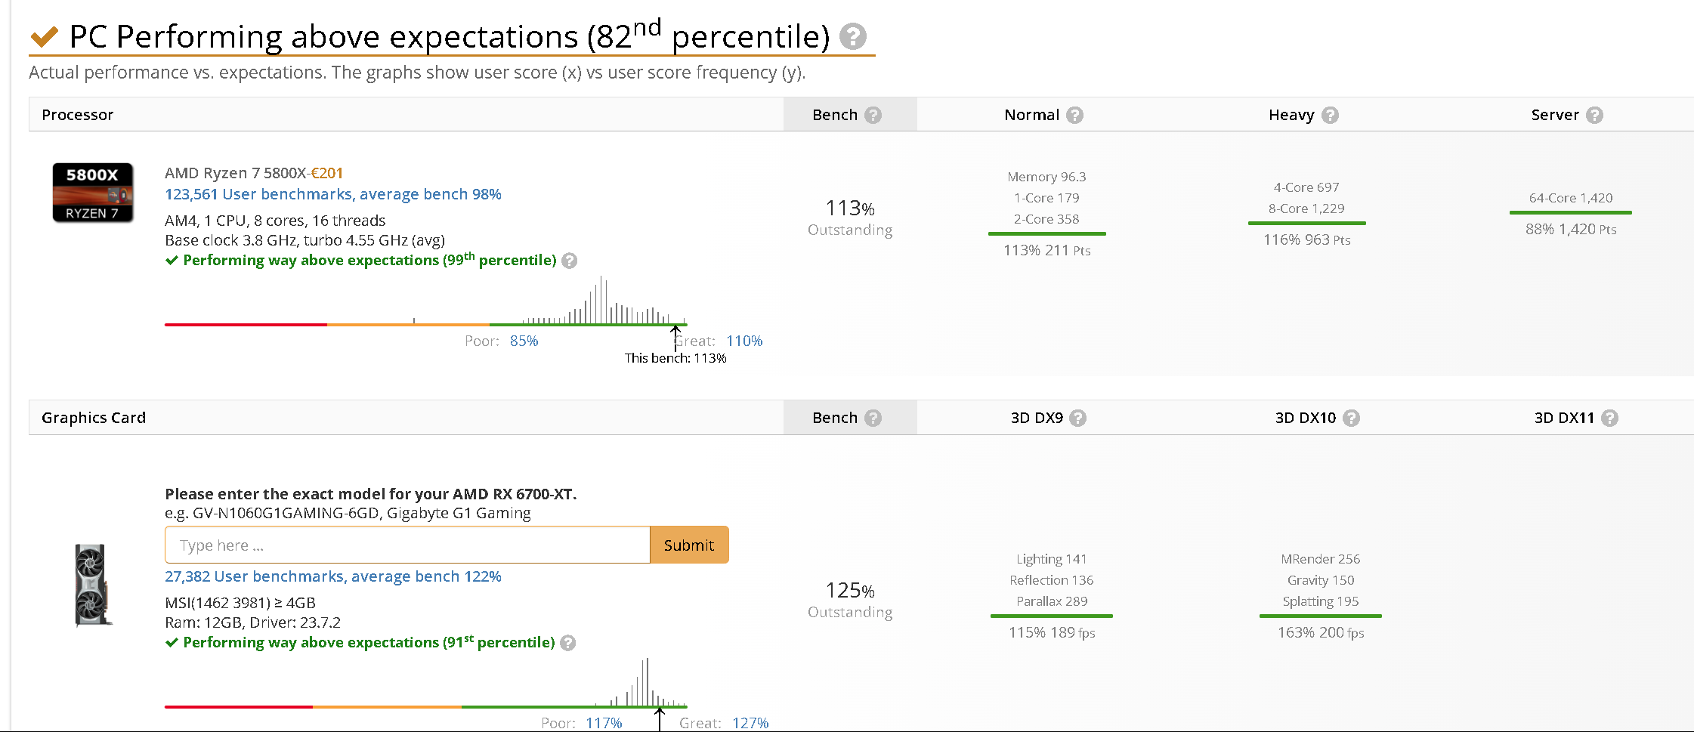Click the AMD Ryzen 7 5800X link

pos(236,173)
